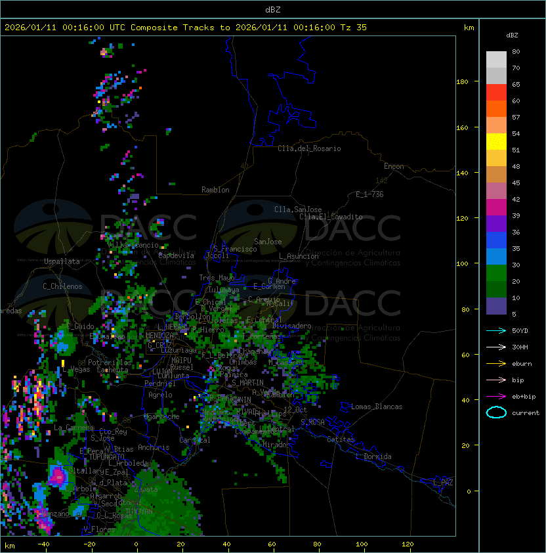
Task: Click the Capdevila map label
Action: (x=177, y=255)
